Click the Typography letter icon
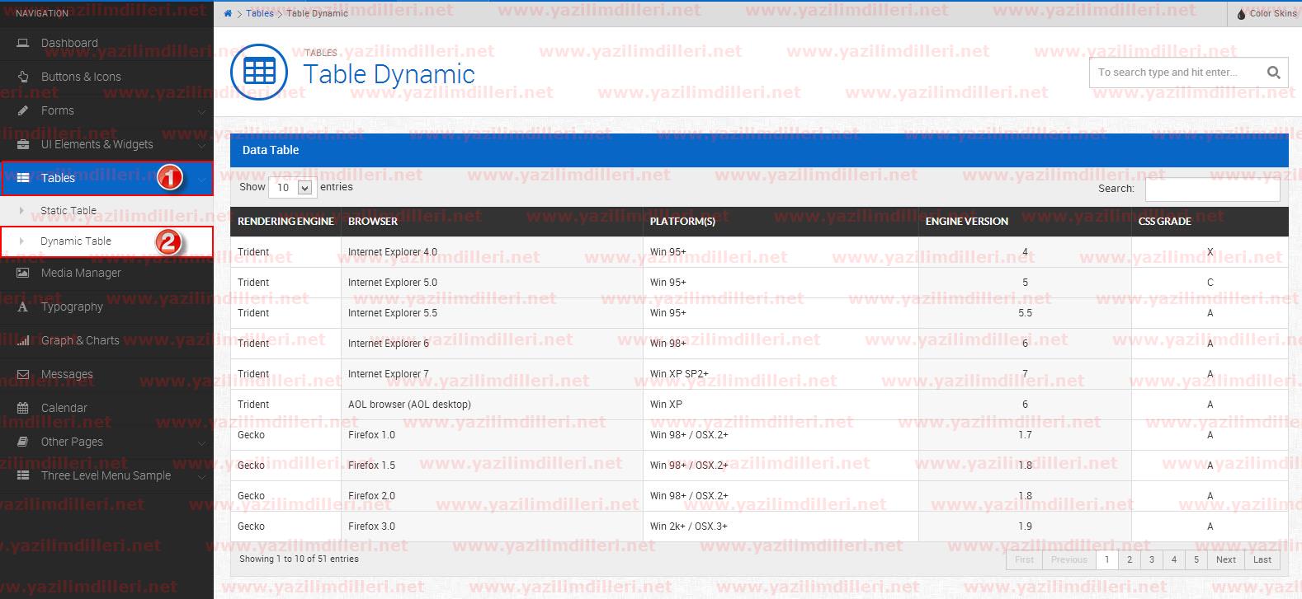Viewport: 1302px width, 599px height. (x=23, y=307)
